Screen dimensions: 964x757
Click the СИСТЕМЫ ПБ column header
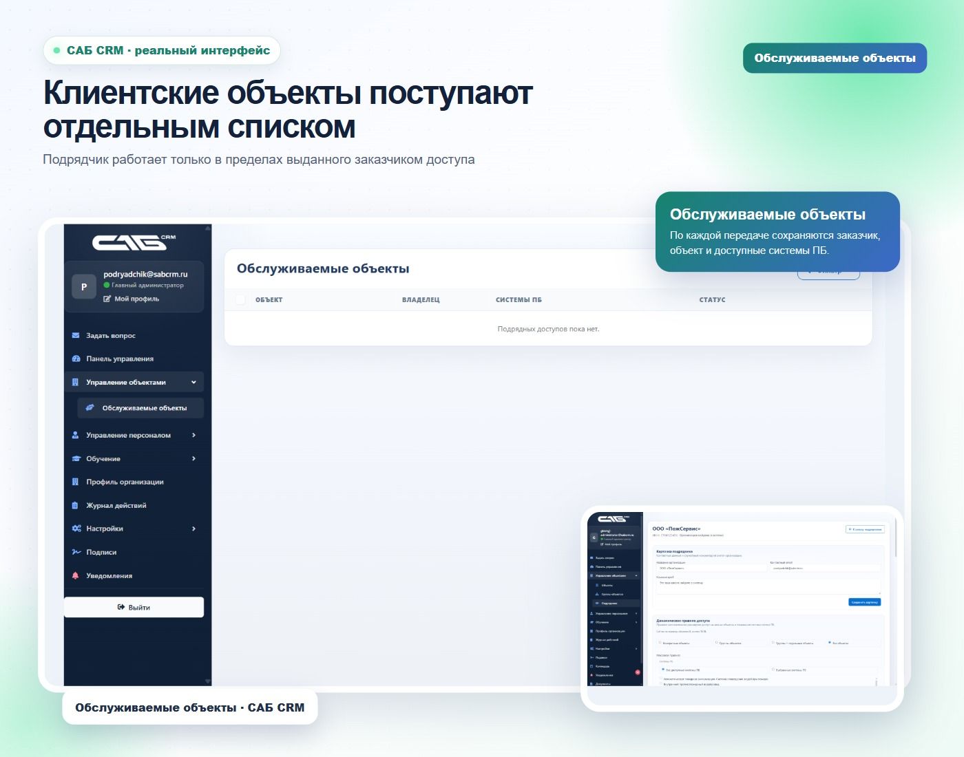point(518,300)
